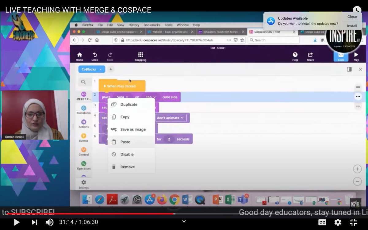Toggle closed captions on the video
Viewport: 368px width, 230px height.
(322, 222)
